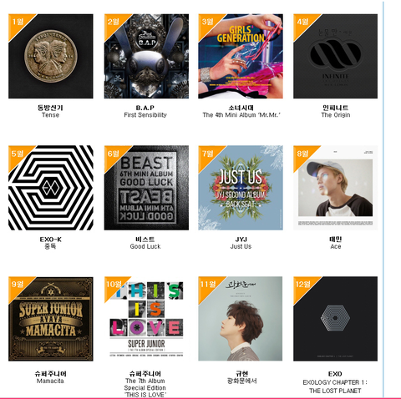Click the 'Good Luck' album title
401x399 pixels.
[x=145, y=246]
